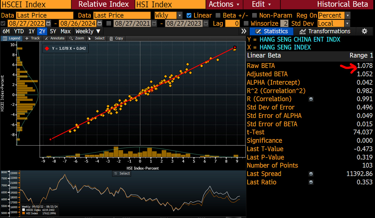375x218 pixels.
Task: Enable second date range checkbox
Action: tap(109, 23)
